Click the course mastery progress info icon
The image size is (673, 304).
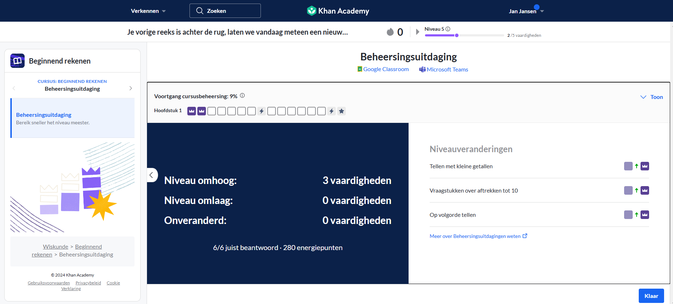242,95
